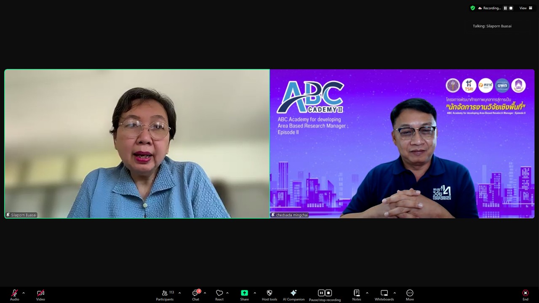Viewport: 539px width, 303px height.
Task: Click the green encryption shield icon
Action: coord(473,8)
